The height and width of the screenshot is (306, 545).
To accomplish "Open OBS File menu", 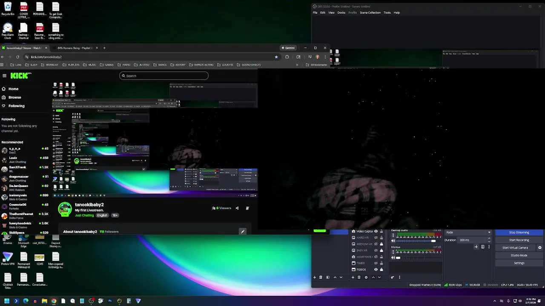I will (x=315, y=13).
